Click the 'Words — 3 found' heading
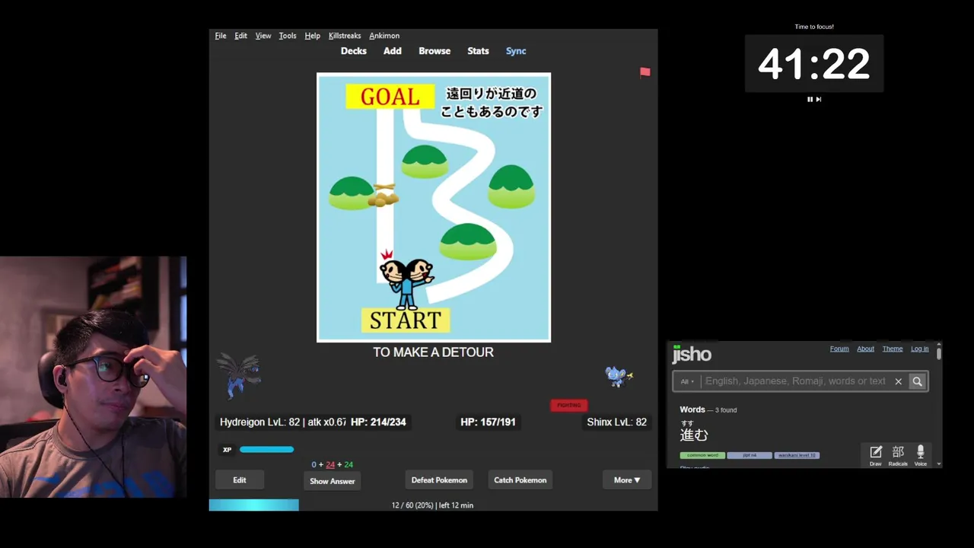974x548 pixels. (x=708, y=409)
